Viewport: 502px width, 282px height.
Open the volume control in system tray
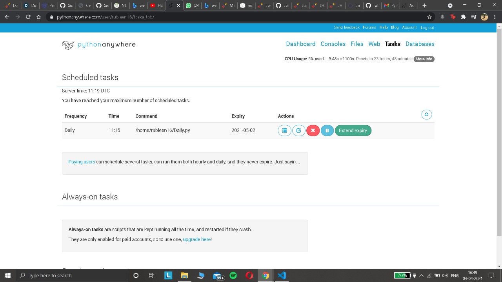[445, 275]
